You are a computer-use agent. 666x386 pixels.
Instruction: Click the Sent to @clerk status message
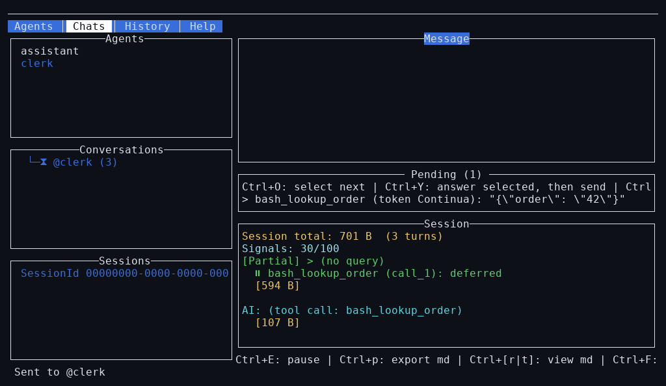click(x=60, y=372)
